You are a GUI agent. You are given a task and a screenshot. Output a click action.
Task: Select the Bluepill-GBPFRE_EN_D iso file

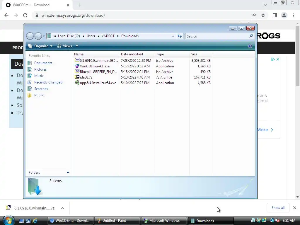pyautogui.click(x=96, y=71)
